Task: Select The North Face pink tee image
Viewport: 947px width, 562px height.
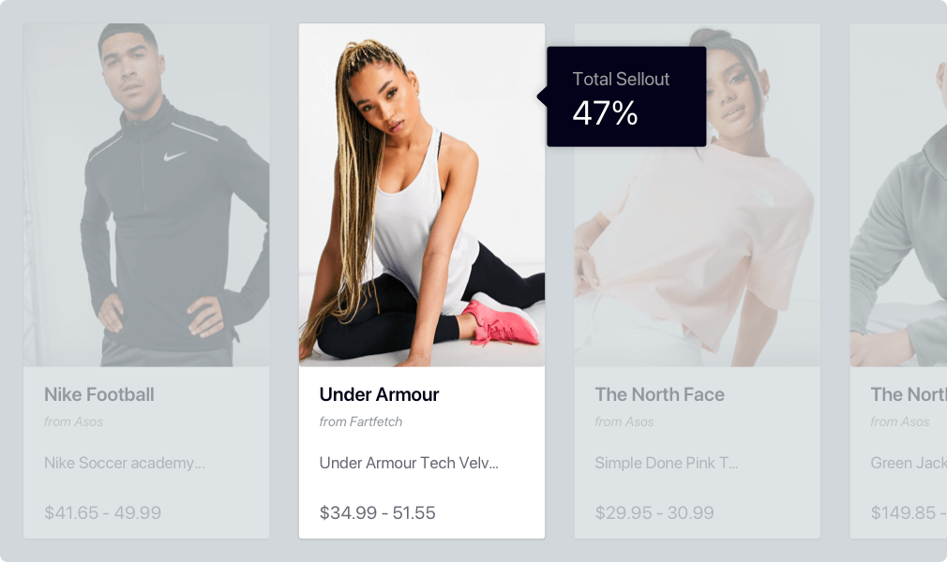Action: [697, 195]
